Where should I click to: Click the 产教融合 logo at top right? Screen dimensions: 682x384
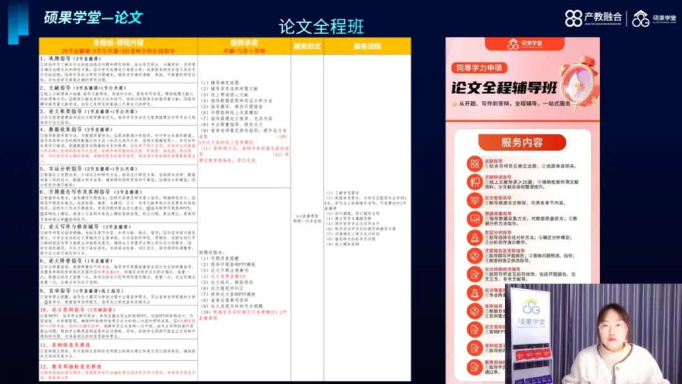click(x=593, y=18)
